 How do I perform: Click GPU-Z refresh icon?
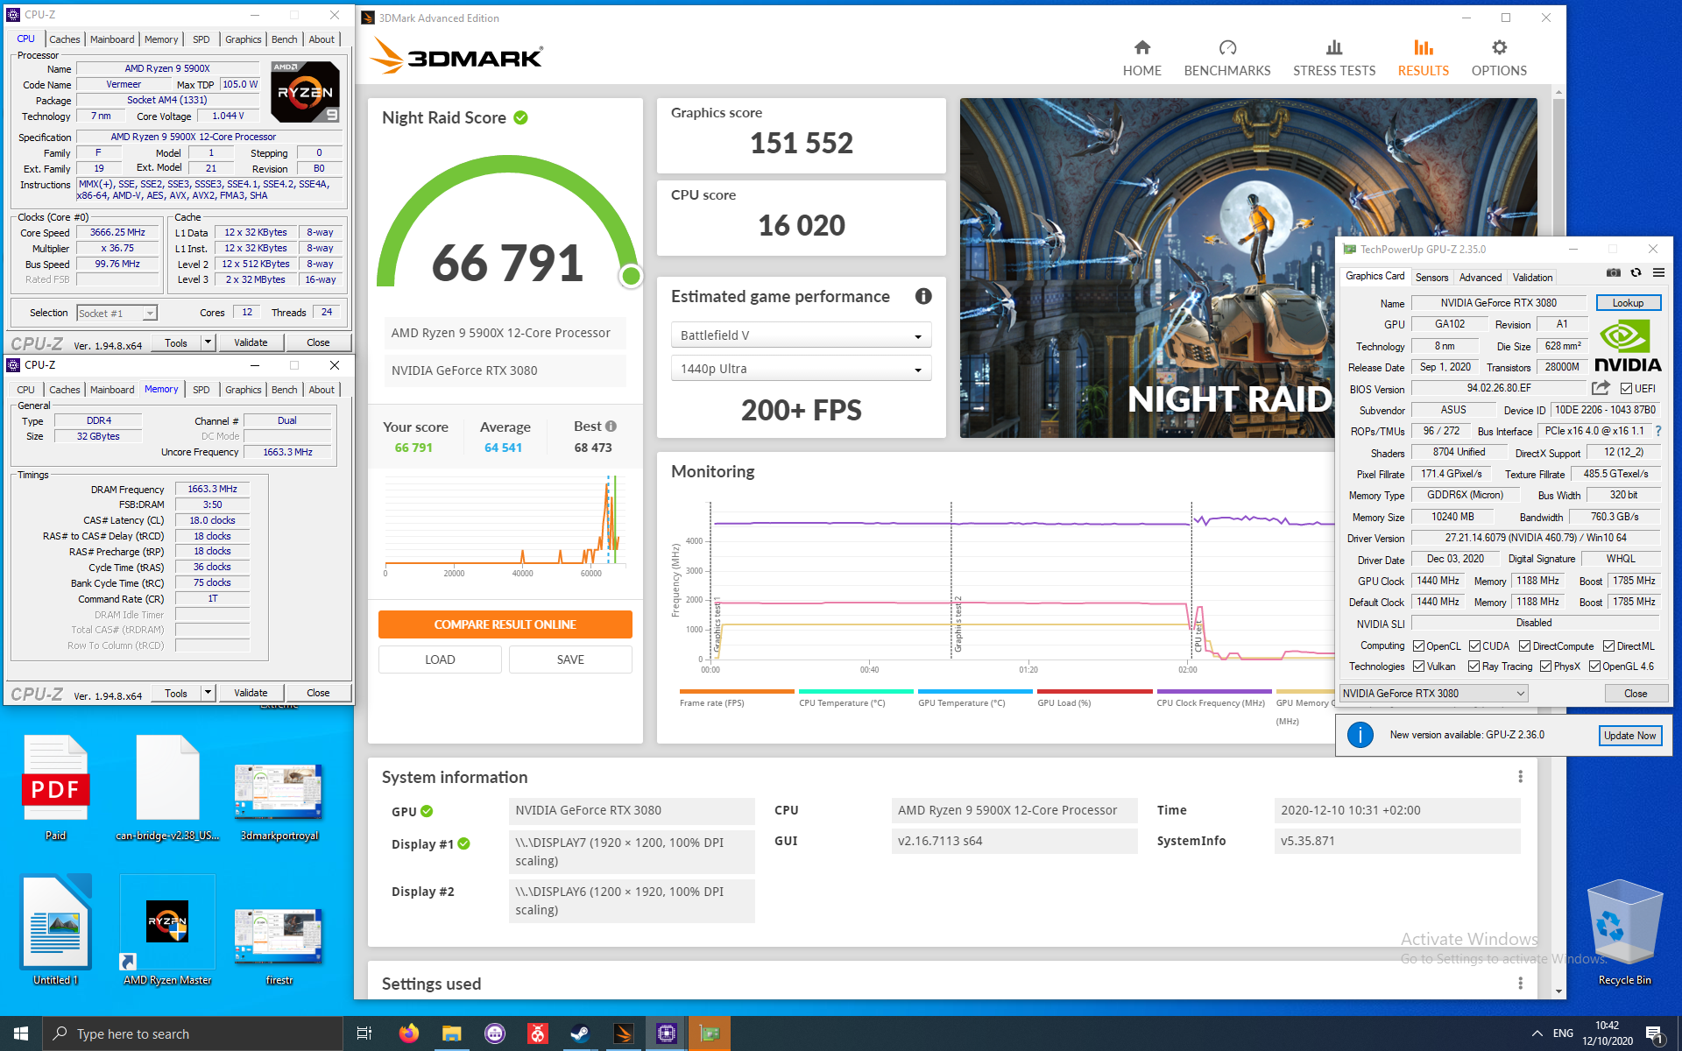(x=1636, y=273)
